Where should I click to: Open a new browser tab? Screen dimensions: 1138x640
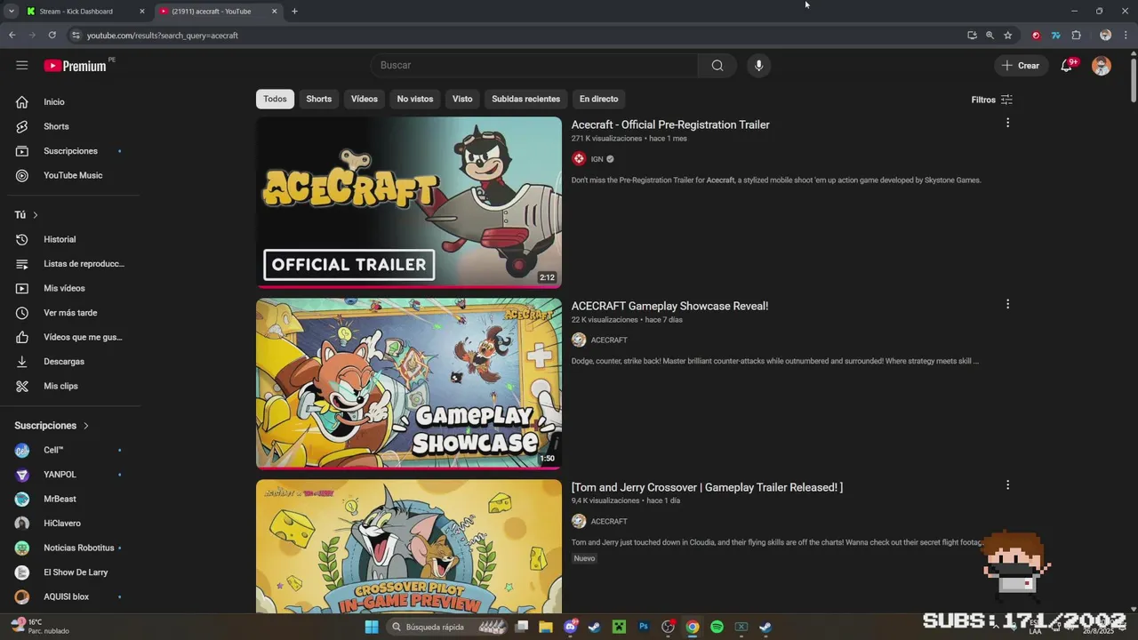tap(294, 12)
